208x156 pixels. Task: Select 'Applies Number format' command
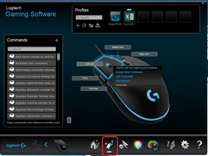click(x=32, y=96)
